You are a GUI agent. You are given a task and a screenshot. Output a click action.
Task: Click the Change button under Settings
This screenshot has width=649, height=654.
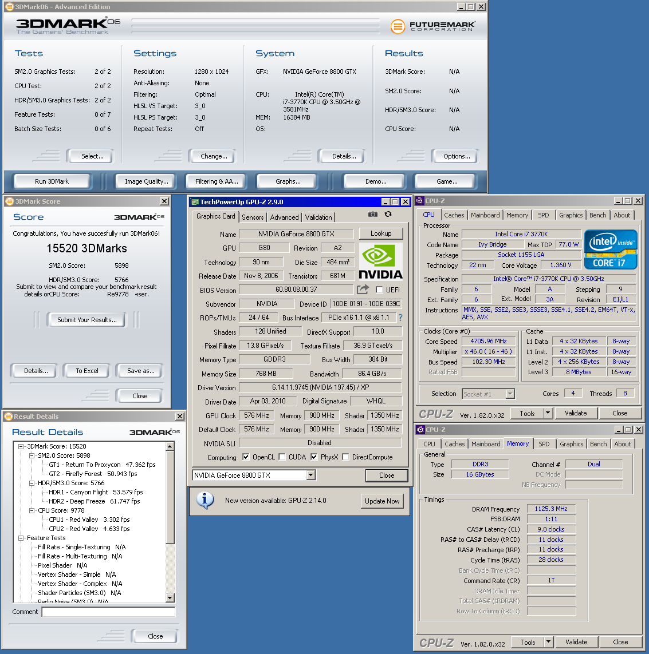click(x=214, y=156)
